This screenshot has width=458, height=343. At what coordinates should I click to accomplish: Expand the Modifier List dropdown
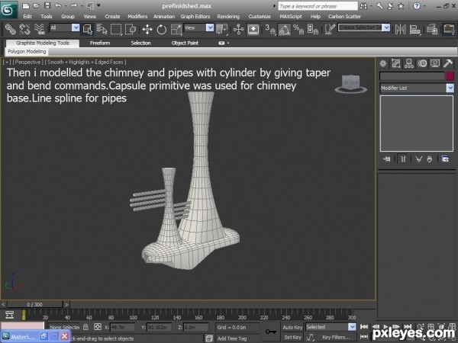pyautogui.click(x=450, y=88)
